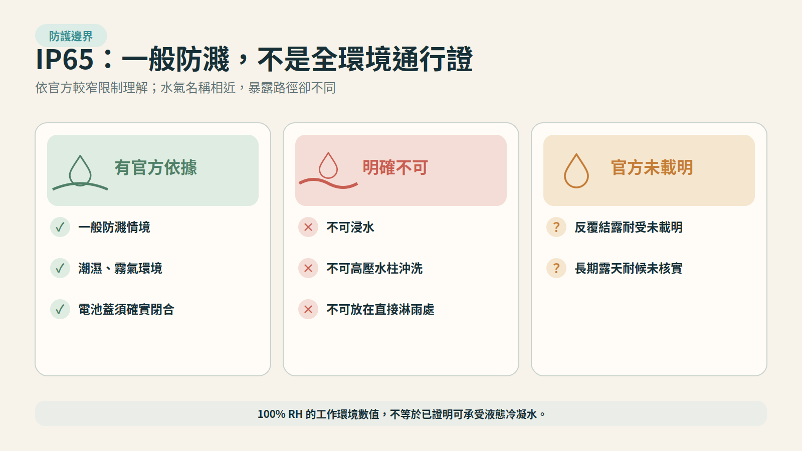This screenshot has width=802, height=451.
Task: Click the checkmark beside 電池蓋須確實閉合
Action: (x=60, y=310)
